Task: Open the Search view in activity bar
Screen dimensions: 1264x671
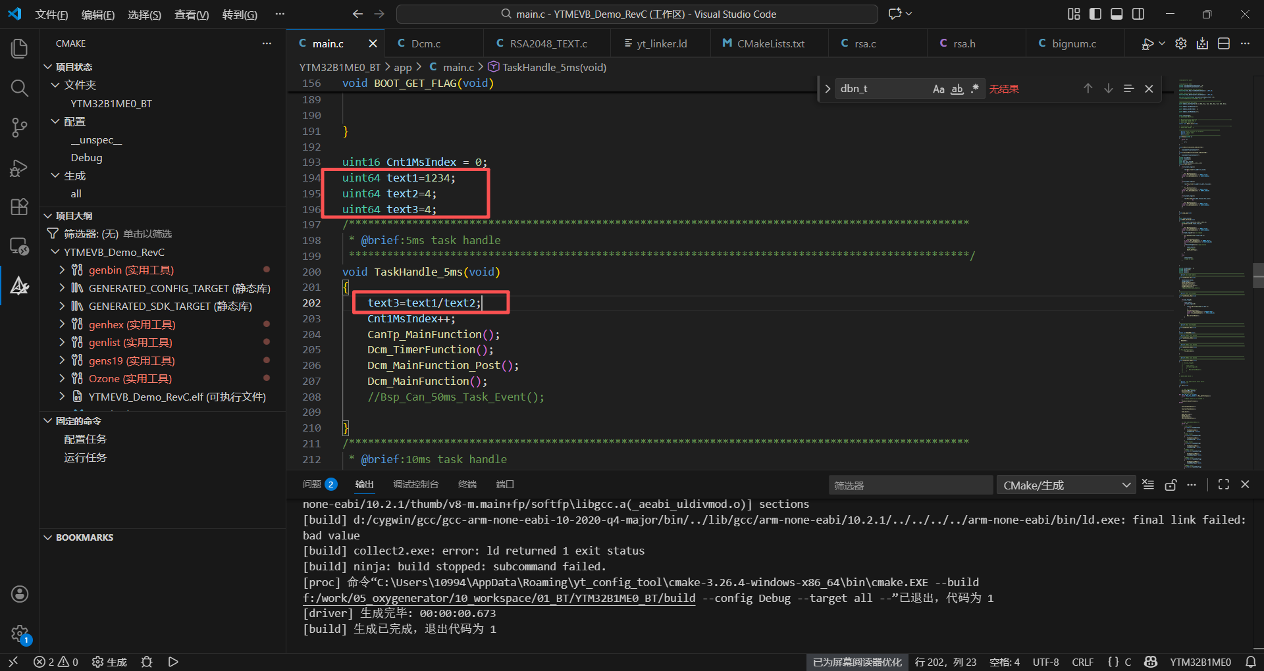Action: point(20,88)
